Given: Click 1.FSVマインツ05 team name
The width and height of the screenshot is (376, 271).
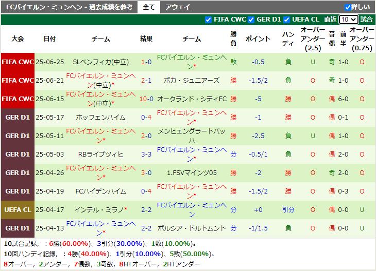Looking at the screenshot, I should pyautogui.click(x=192, y=172).
